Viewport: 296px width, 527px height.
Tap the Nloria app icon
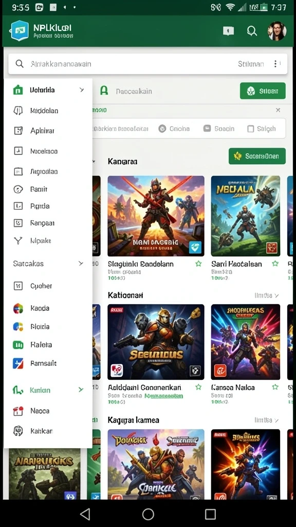click(18, 326)
